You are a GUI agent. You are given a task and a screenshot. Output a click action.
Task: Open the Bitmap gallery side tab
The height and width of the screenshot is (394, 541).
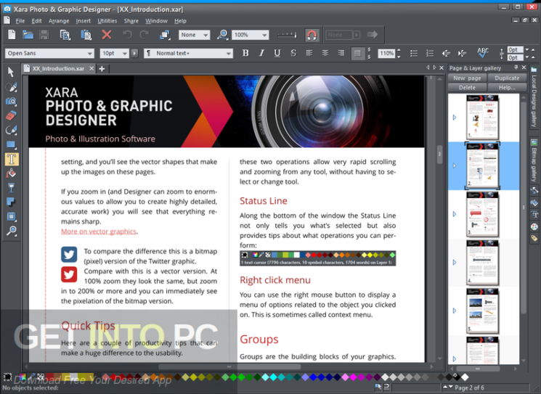coord(534,160)
